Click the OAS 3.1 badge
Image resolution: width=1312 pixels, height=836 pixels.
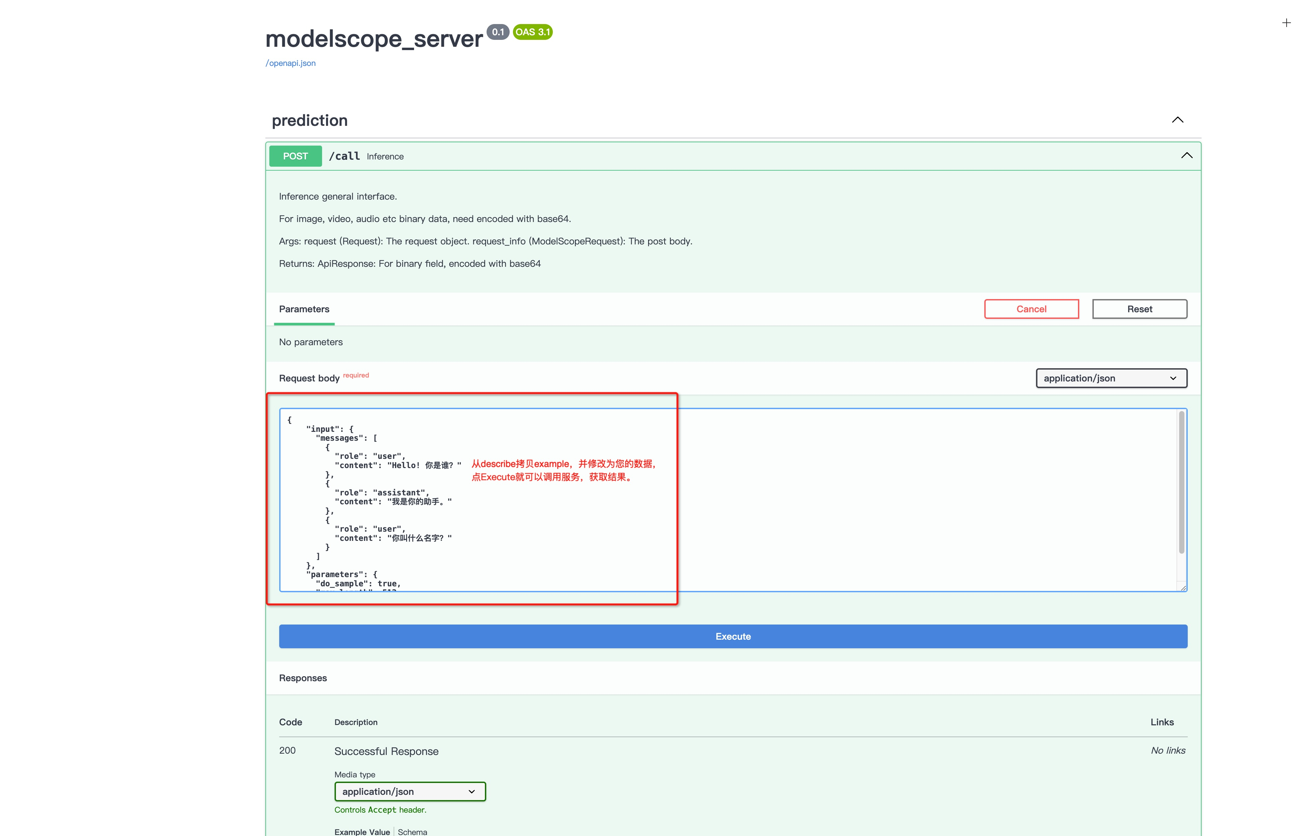tap(533, 32)
